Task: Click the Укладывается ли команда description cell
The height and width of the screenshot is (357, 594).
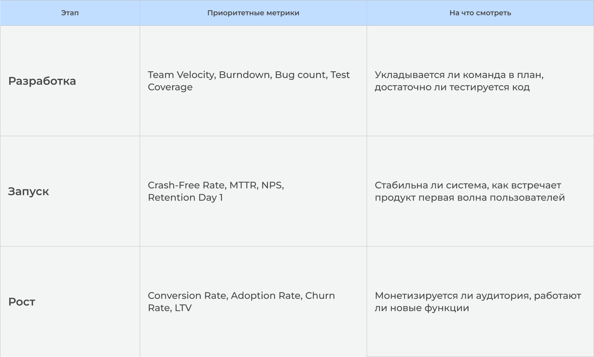Action: point(480,81)
